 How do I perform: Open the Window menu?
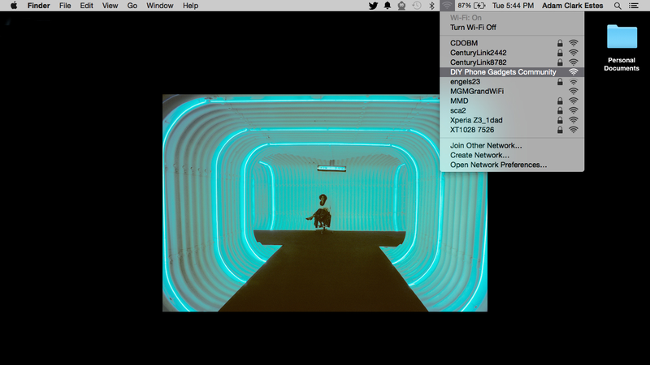(159, 6)
